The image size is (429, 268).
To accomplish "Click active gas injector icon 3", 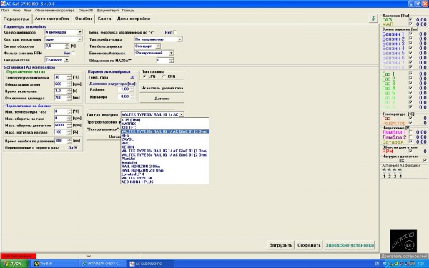I will [x=395, y=172].
